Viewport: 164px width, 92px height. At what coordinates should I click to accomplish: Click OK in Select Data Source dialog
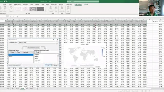point(48,65)
